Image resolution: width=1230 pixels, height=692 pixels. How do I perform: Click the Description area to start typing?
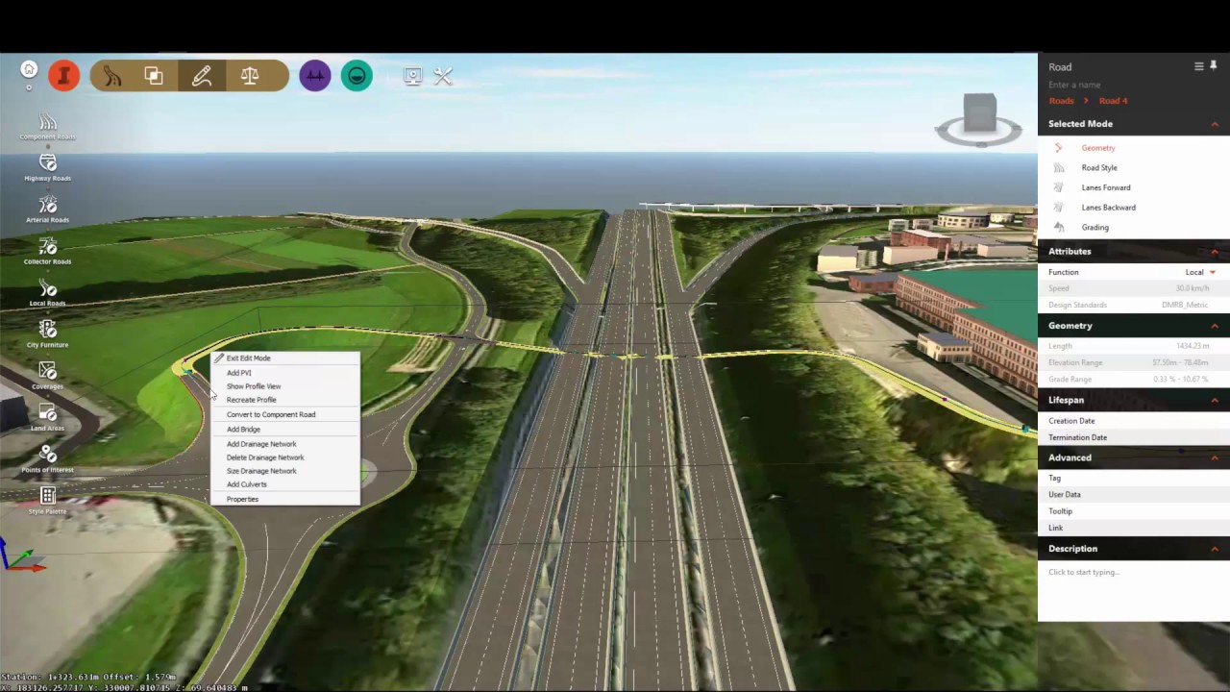click(x=1083, y=572)
